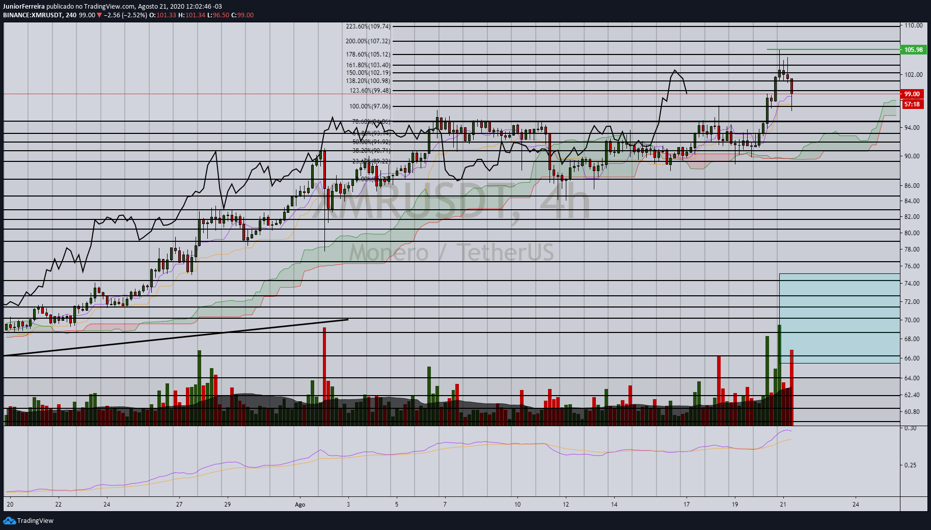Click 110.00 on the price axis
This screenshot has width=931, height=530.
click(914, 25)
